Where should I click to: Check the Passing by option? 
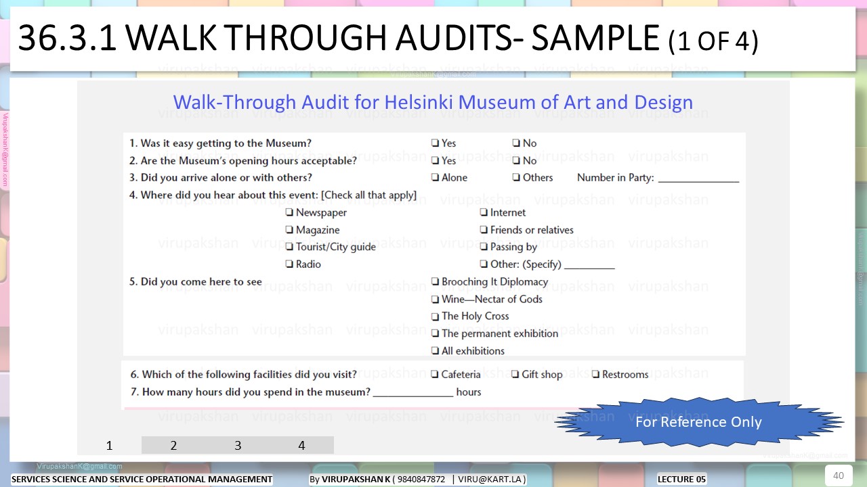coord(484,247)
